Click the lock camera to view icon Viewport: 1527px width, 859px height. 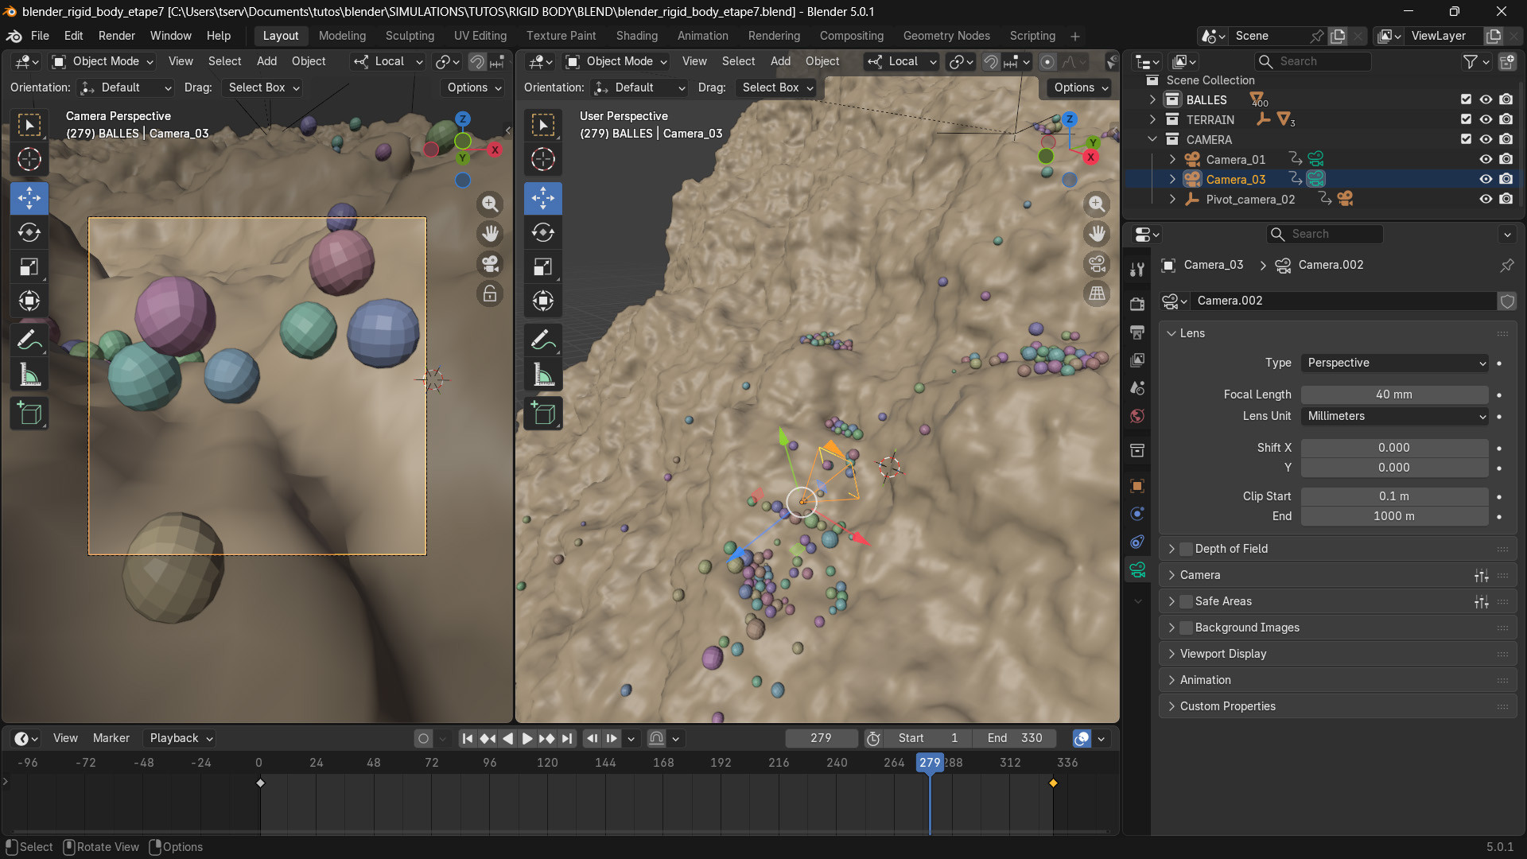[x=490, y=294]
